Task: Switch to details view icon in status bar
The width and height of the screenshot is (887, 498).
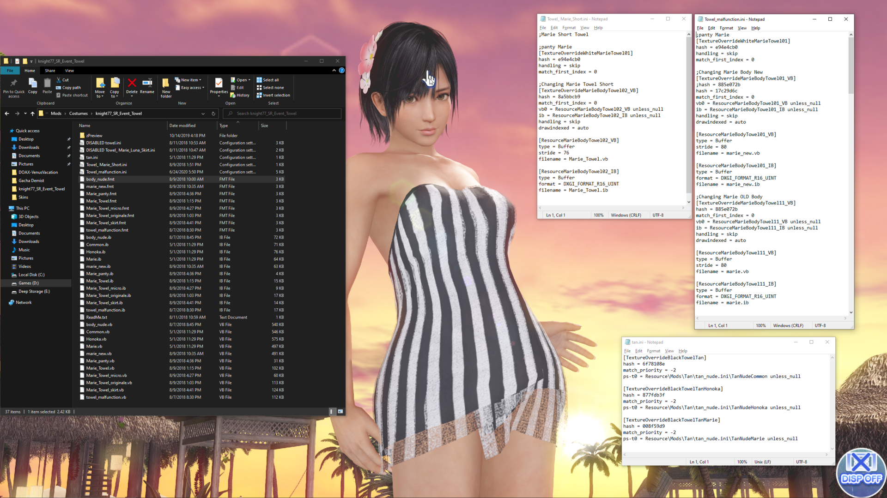Action: [x=331, y=411]
